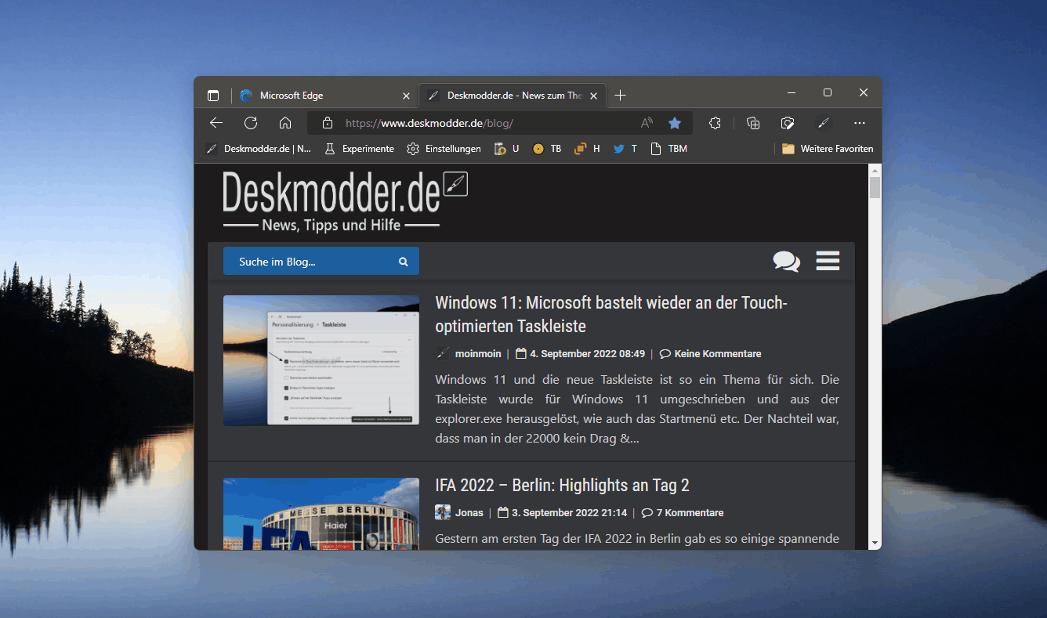The width and height of the screenshot is (1047, 618).
Task: Reload the current page
Action: point(251,123)
